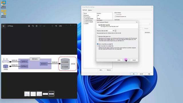
Task: Open the blue-square VMware desktop shortcut
Action: tap(3, 5)
